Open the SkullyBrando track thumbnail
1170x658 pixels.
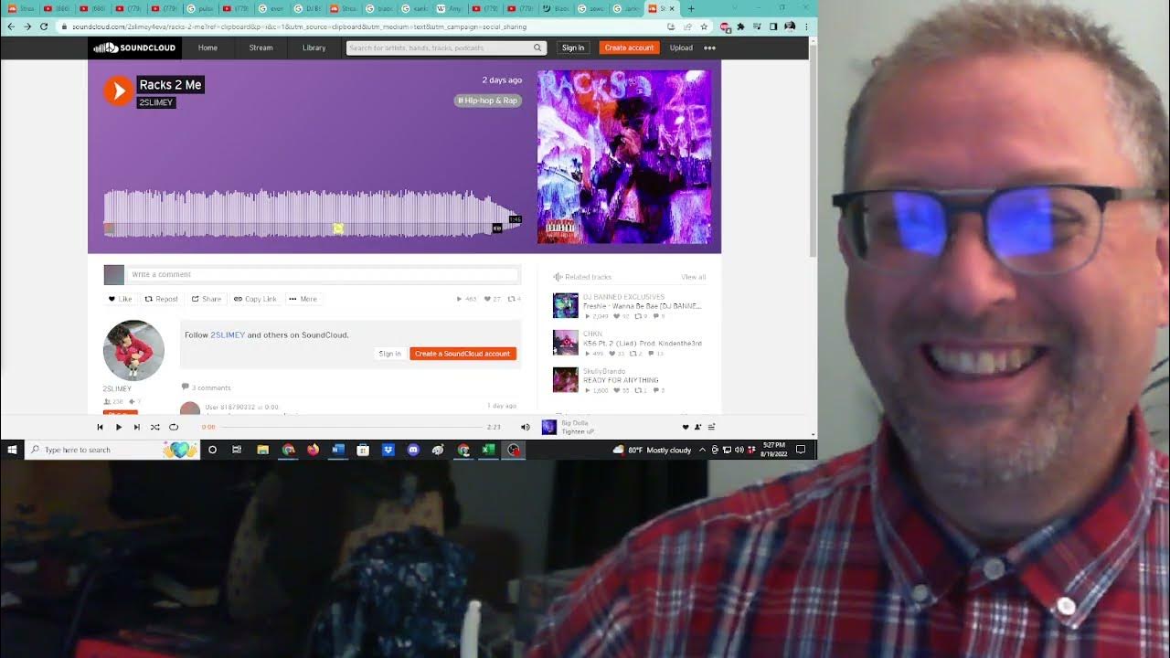point(565,379)
